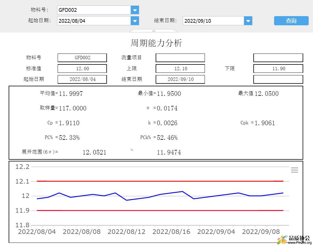Open the 起始日期 date picker arrow
This screenshot has height=246, width=313.
coord(135,21)
